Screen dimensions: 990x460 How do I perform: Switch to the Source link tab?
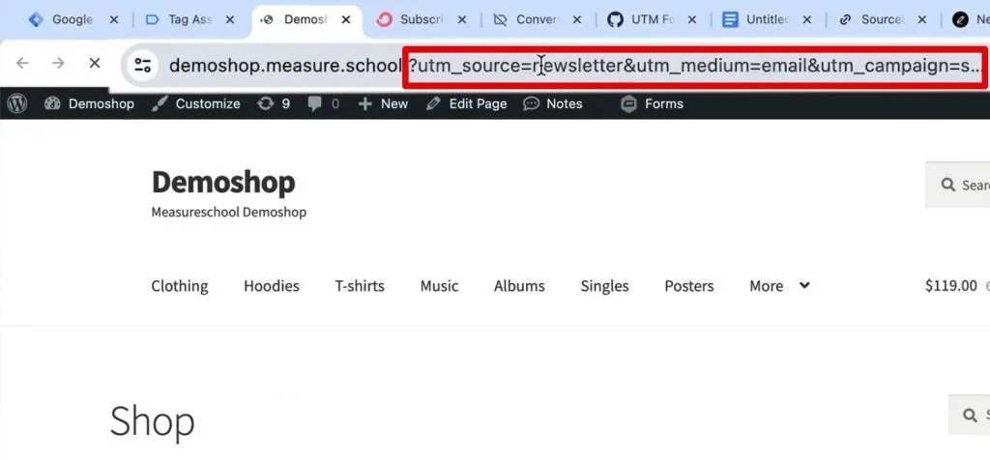882,19
